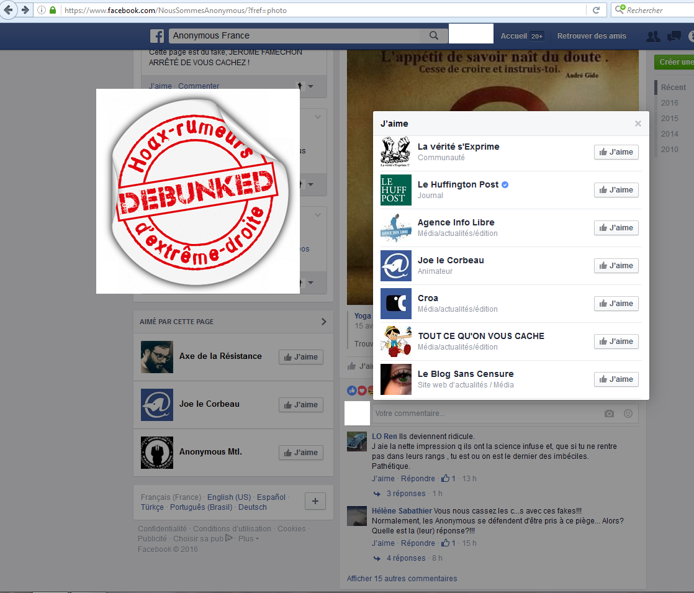The image size is (694, 593).
Task: Like Agence Info Libre page
Action: (616, 228)
